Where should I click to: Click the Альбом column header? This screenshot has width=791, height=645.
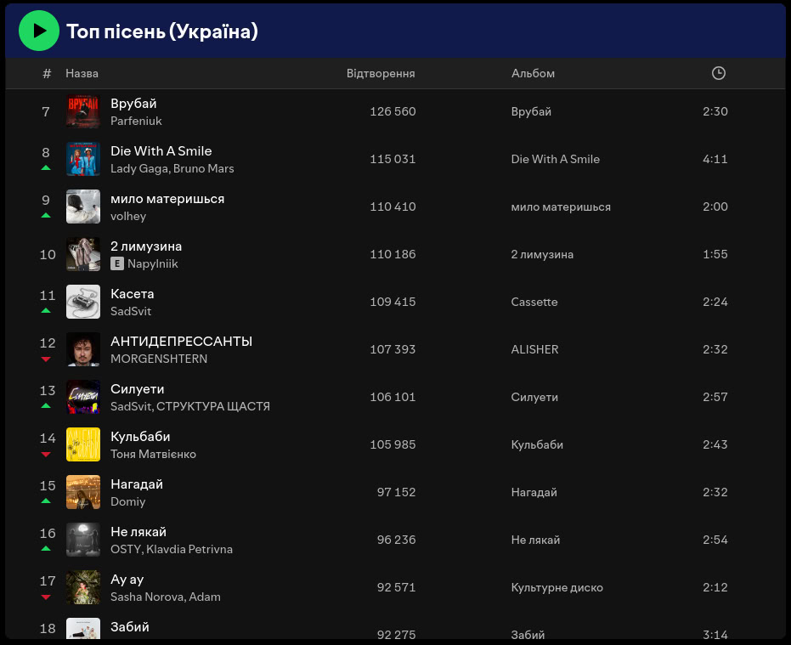coord(533,73)
